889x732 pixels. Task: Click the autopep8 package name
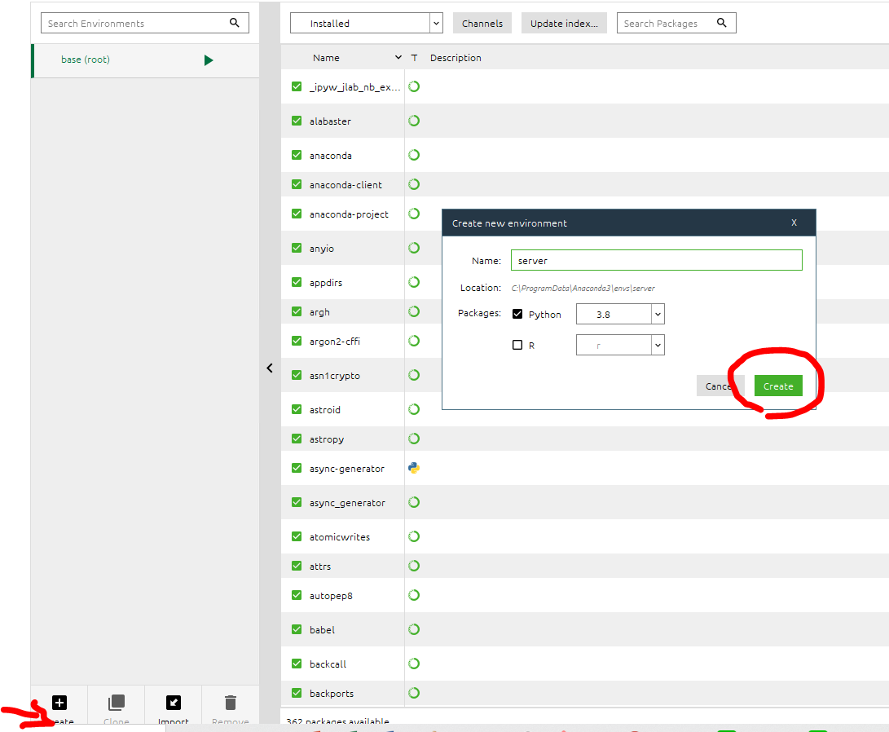pyautogui.click(x=331, y=596)
